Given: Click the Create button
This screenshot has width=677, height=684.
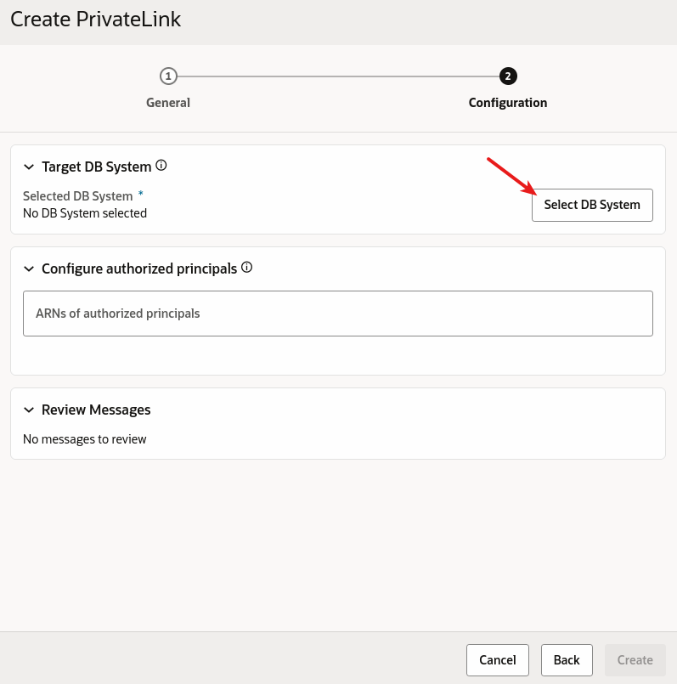Looking at the screenshot, I should click(635, 660).
